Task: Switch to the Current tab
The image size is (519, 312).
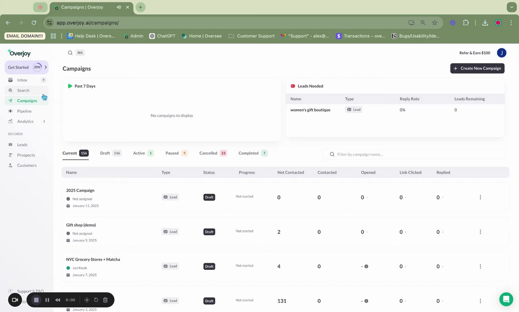Action: pos(75,153)
